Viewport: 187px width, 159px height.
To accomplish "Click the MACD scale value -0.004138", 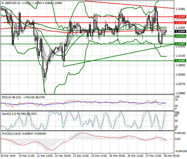I will point(180,151).
